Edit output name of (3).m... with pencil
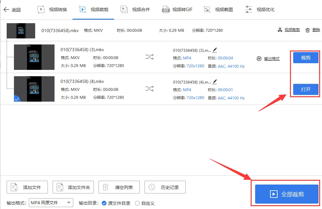 click(215, 50)
